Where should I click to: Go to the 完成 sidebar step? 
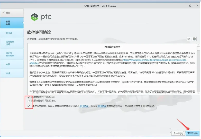(12, 73)
